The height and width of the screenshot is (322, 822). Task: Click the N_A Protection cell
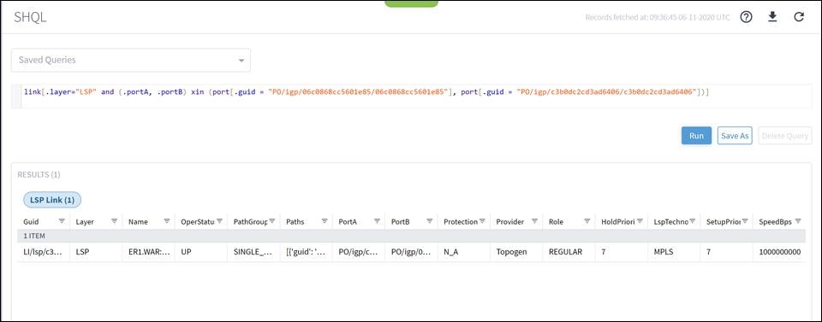pos(464,252)
